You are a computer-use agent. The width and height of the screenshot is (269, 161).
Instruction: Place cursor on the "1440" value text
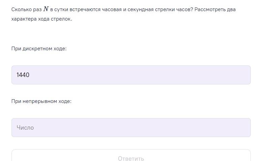point(23,75)
